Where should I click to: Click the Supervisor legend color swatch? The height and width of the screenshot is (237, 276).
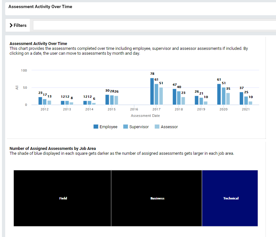pos(126,127)
